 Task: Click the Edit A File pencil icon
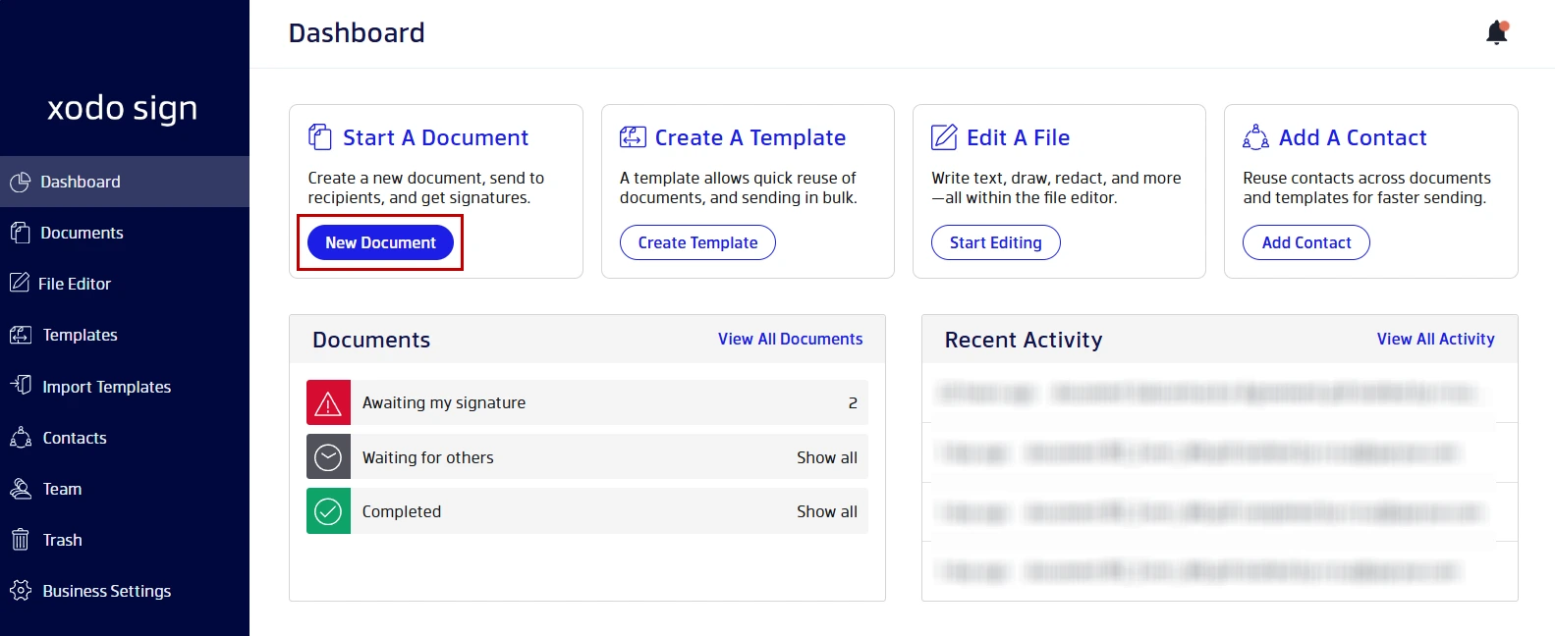(x=944, y=136)
